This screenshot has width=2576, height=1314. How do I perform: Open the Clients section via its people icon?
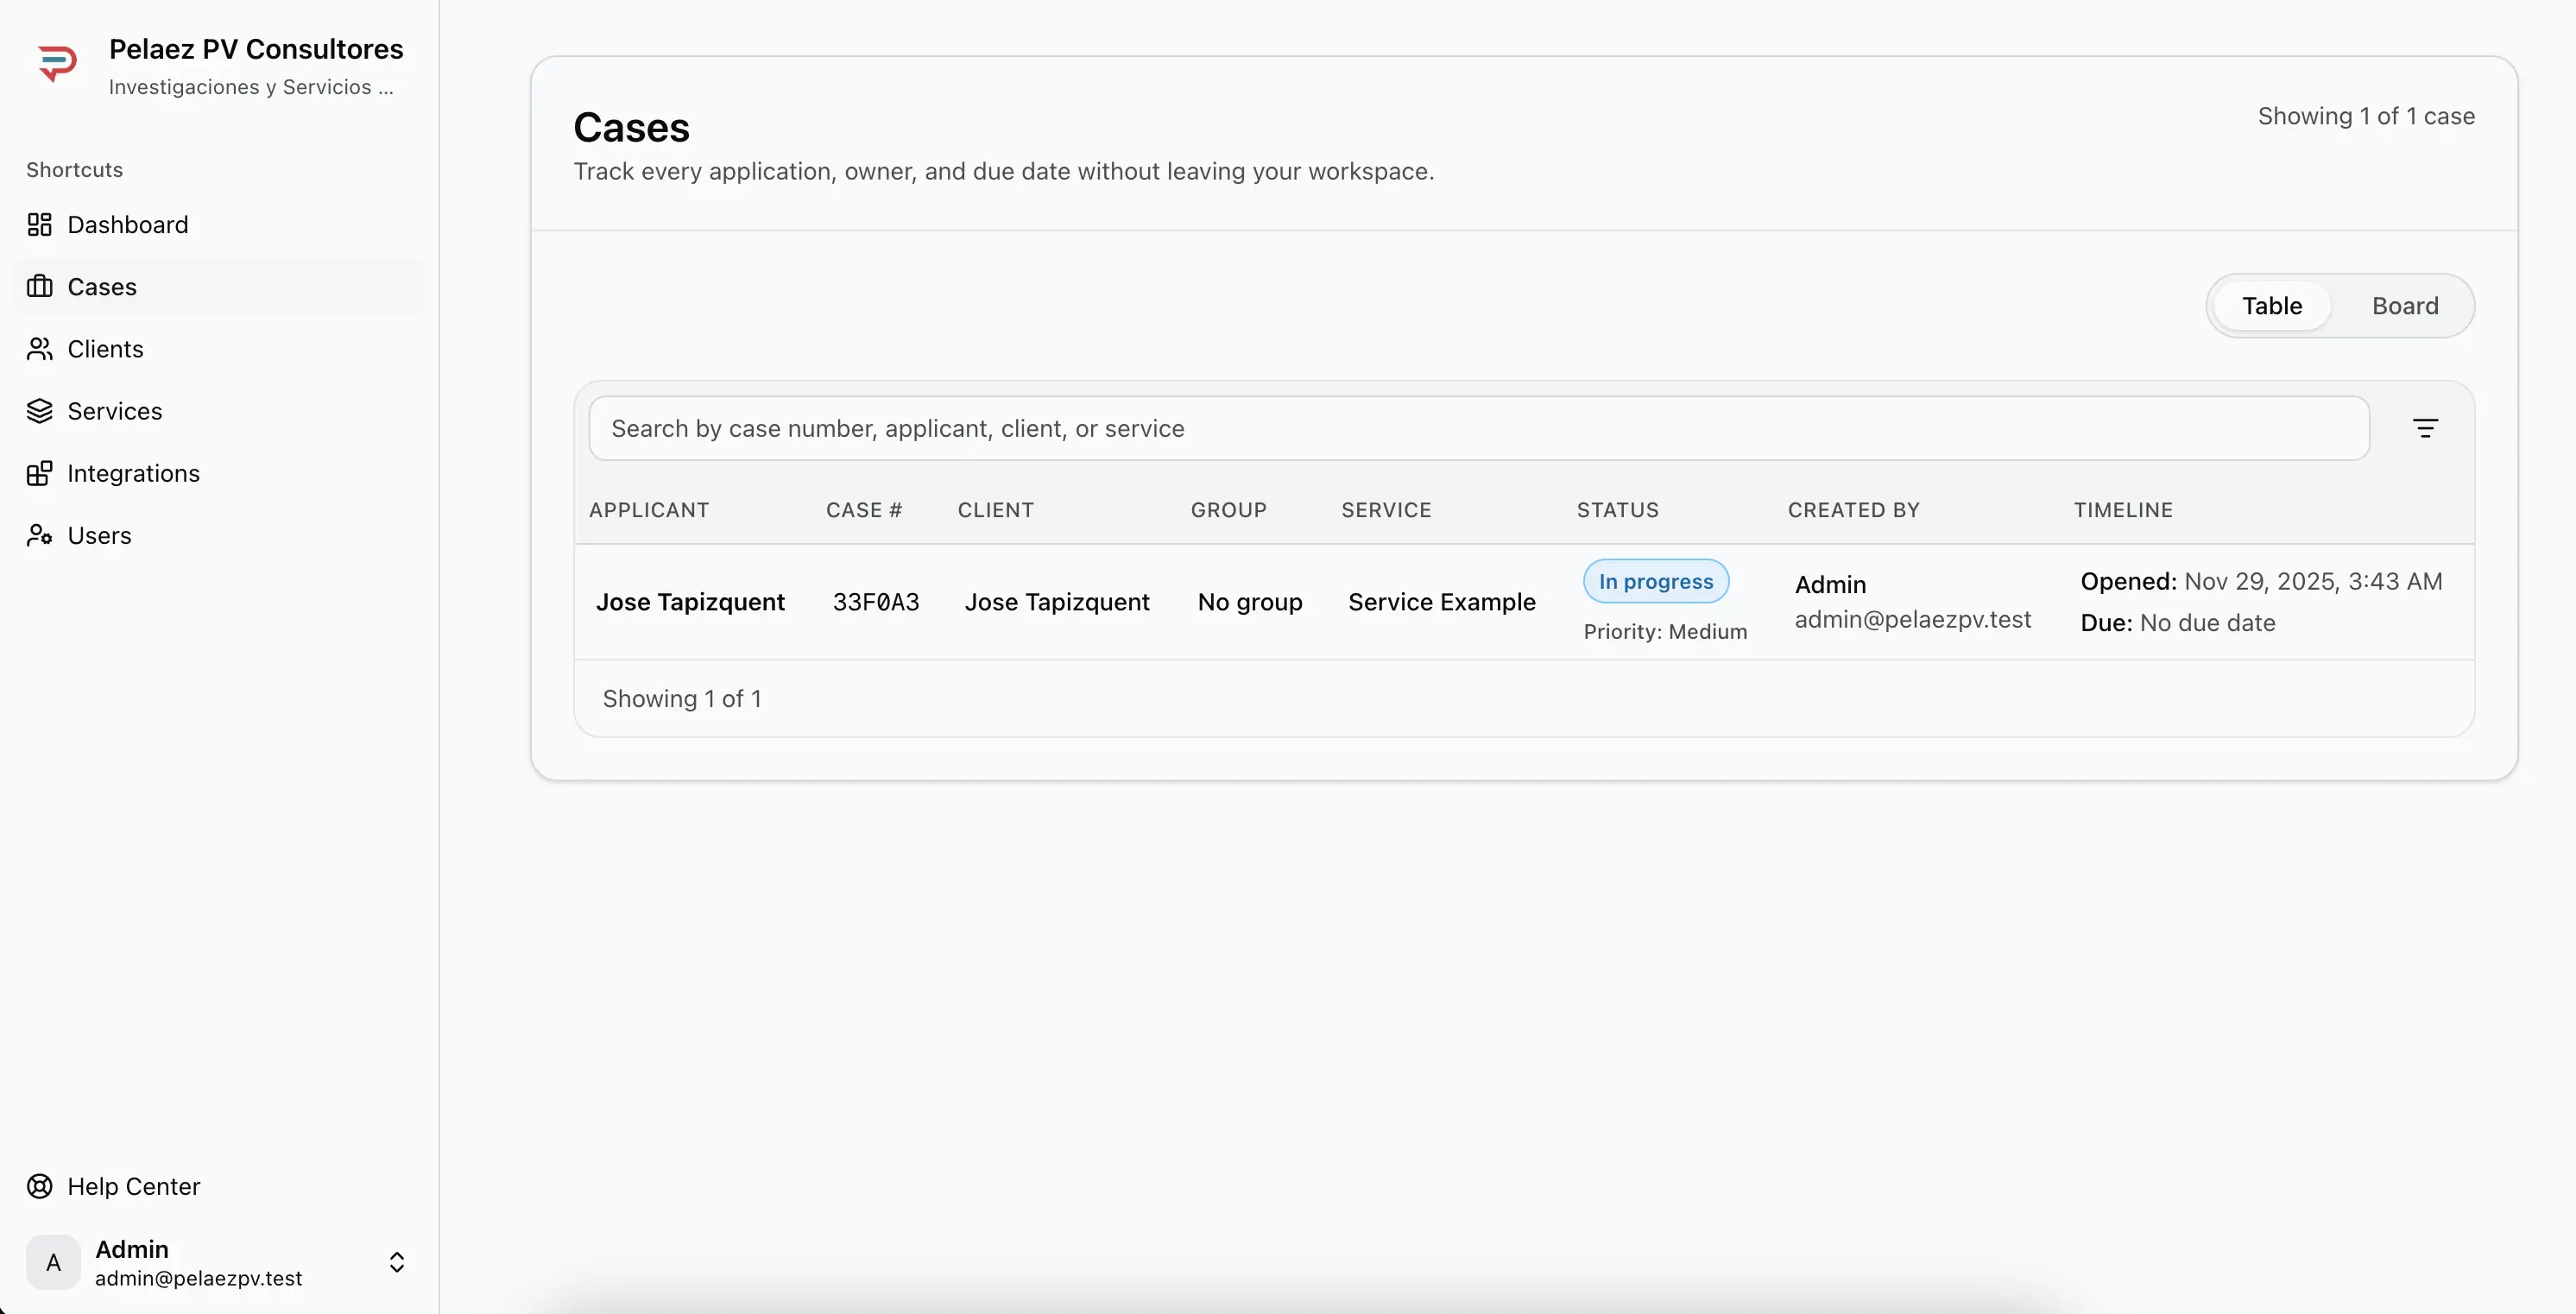pyautogui.click(x=39, y=349)
